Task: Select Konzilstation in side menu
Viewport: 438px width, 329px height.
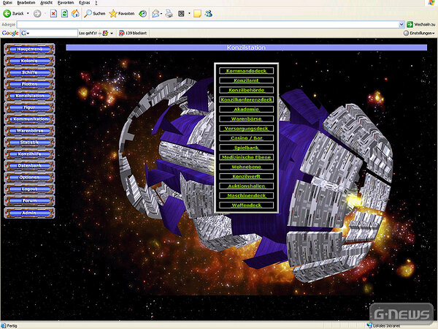Action: coord(30,96)
